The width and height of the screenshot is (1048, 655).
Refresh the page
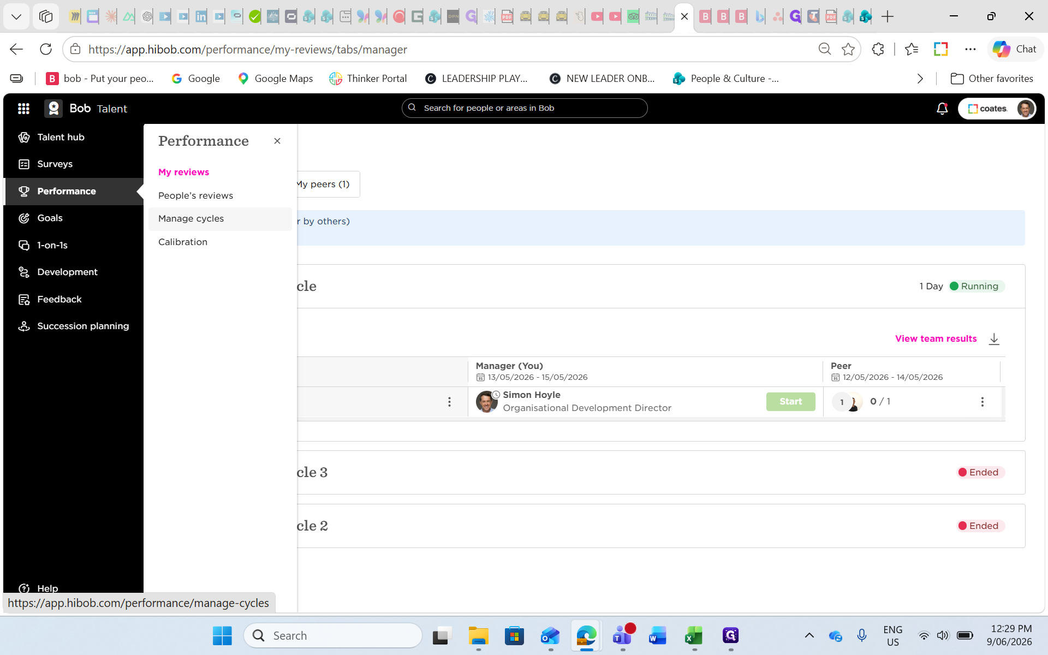(46, 50)
